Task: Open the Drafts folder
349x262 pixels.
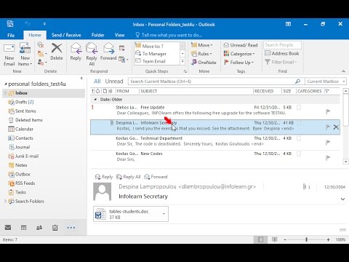Action: [x=24, y=102]
